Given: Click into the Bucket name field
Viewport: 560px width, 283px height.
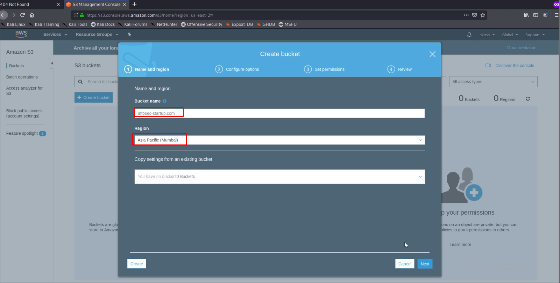Looking at the screenshot, I should click(x=279, y=113).
